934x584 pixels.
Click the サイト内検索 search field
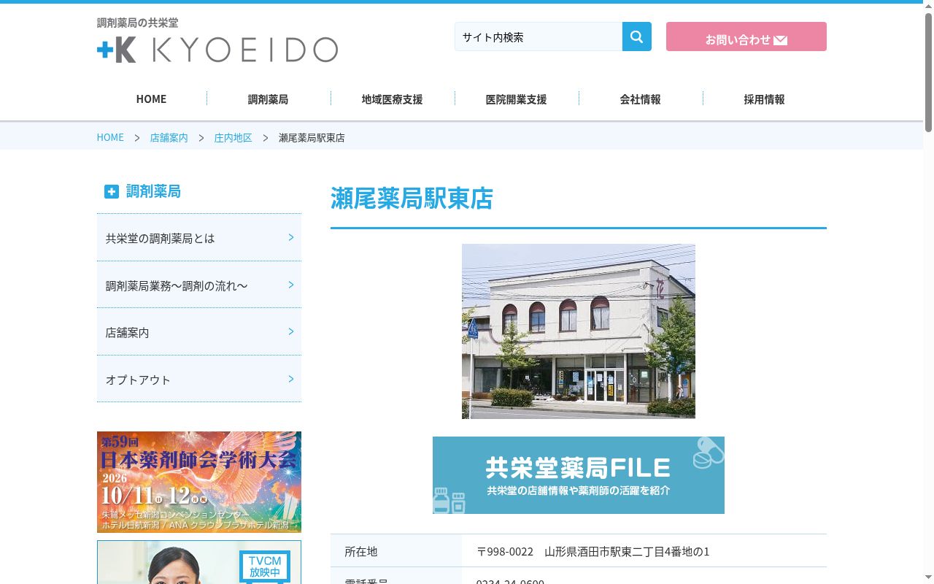click(x=539, y=36)
